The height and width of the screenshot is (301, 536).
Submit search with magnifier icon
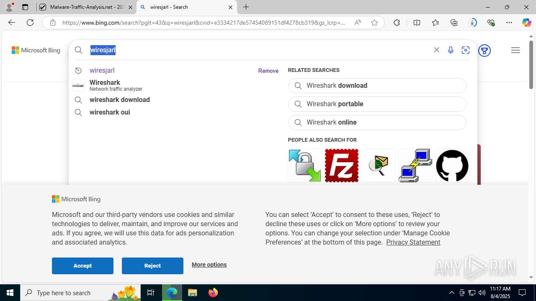[79, 50]
